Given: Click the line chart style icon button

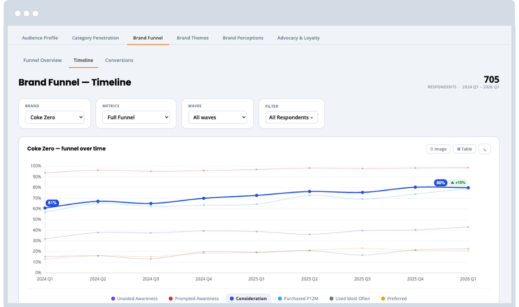Looking at the screenshot, I should pos(484,149).
